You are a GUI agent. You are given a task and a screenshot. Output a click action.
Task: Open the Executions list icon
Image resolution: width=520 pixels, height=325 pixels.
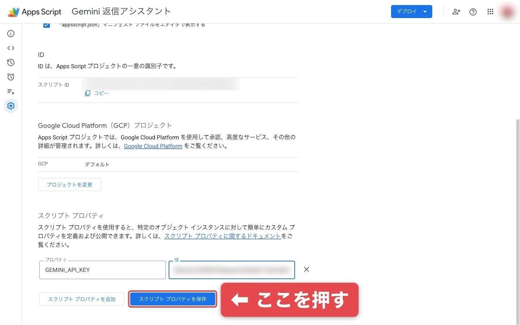click(x=11, y=91)
